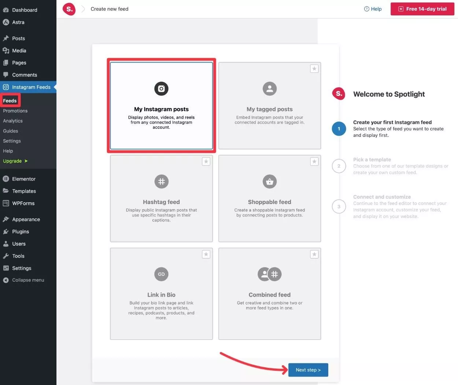Click the hashtag icon in Hashtag feed card
The height and width of the screenshot is (385, 458).
coord(161,181)
